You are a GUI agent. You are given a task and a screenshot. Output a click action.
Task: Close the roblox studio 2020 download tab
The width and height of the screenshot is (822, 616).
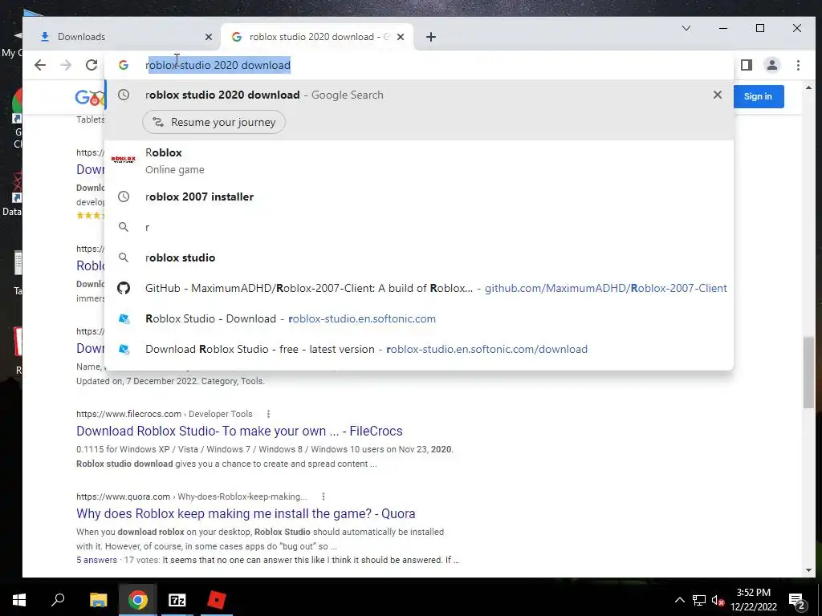pos(401,37)
